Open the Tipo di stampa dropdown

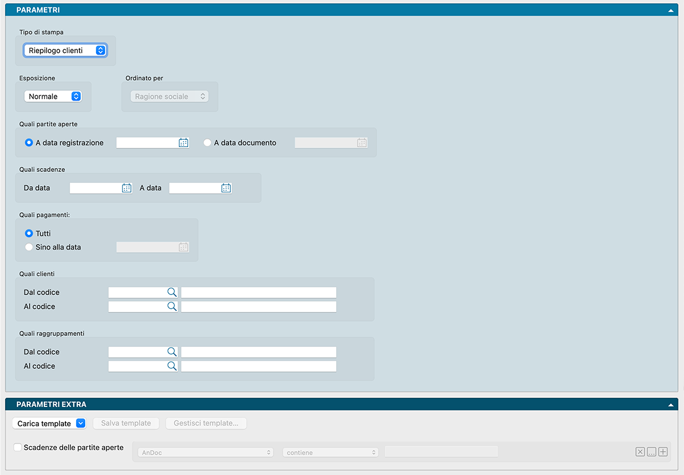[x=65, y=51]
